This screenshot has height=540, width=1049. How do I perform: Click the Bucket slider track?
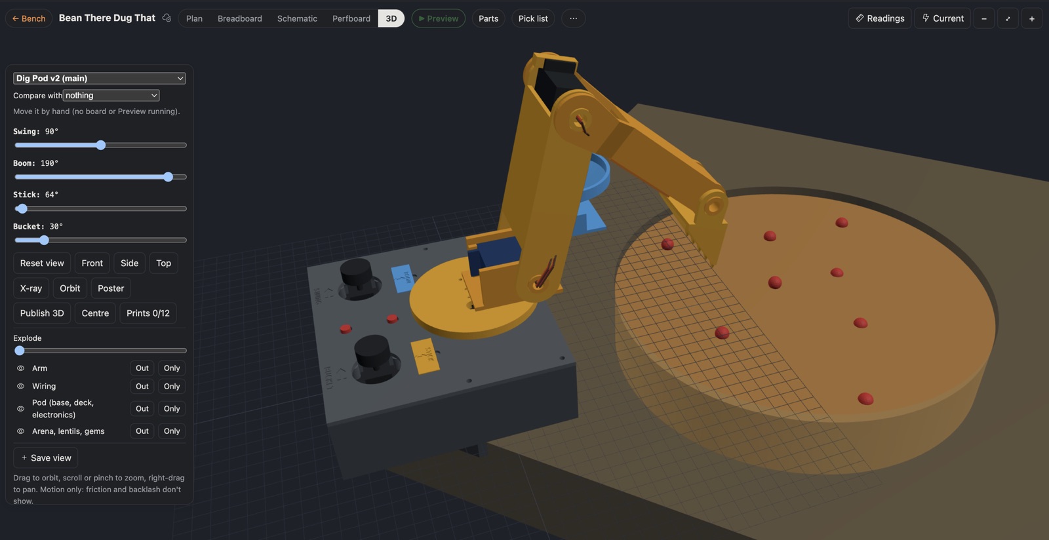point(100,241)
